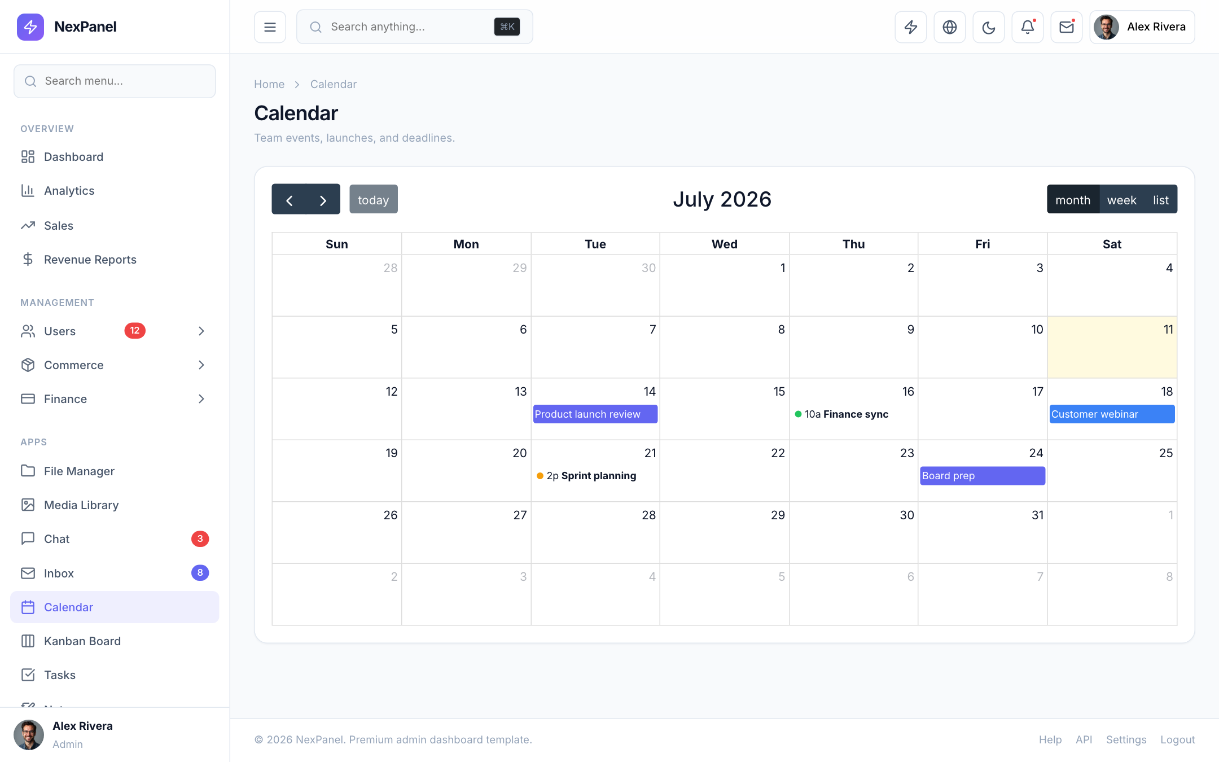This screenshot has width=1219, height=762.
Task: Focus the Search anything field
Action: (x=414, y=27)
